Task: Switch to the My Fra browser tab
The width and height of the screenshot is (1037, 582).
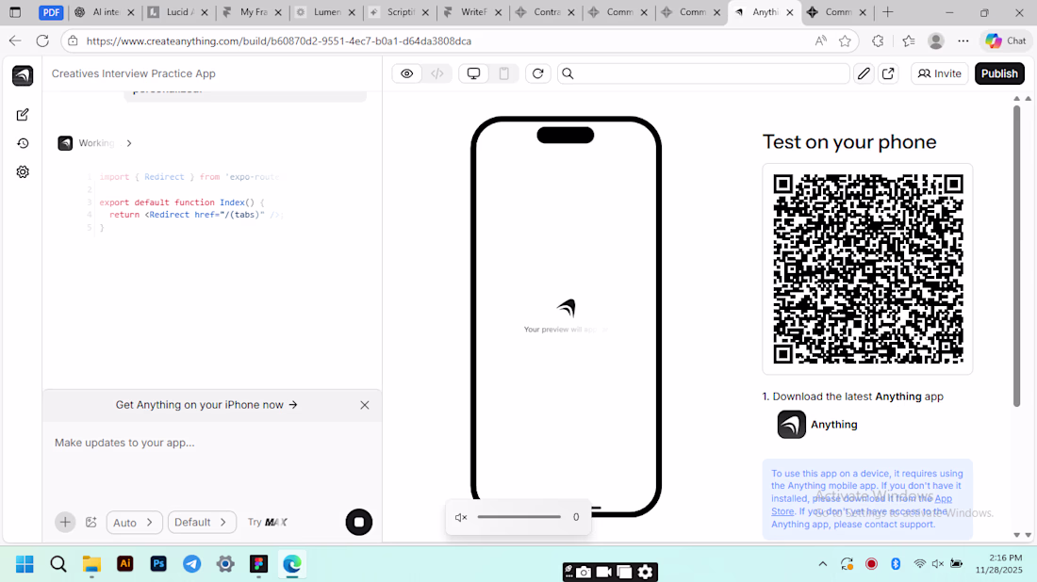Action: (252, 12)
